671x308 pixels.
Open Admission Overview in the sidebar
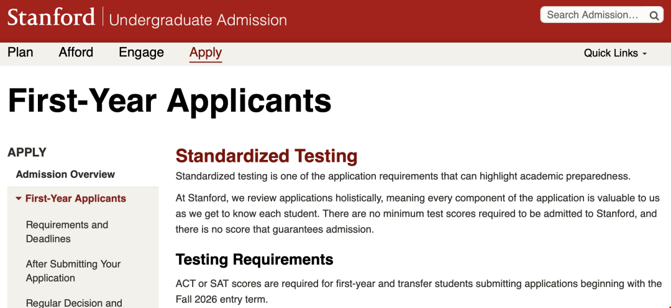point(65,174)
